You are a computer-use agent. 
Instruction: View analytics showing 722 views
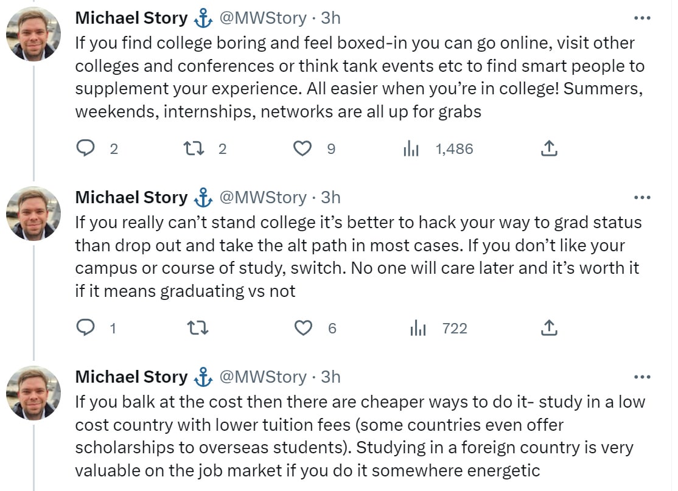tap(418, 329)
